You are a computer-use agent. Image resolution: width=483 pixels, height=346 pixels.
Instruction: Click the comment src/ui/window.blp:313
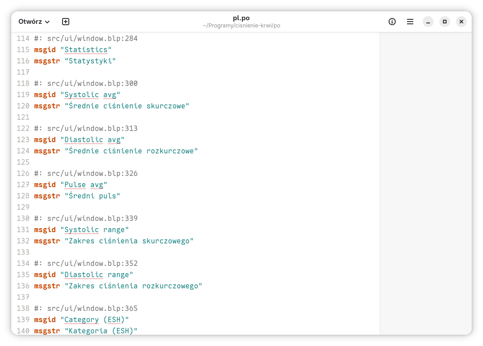86,129
